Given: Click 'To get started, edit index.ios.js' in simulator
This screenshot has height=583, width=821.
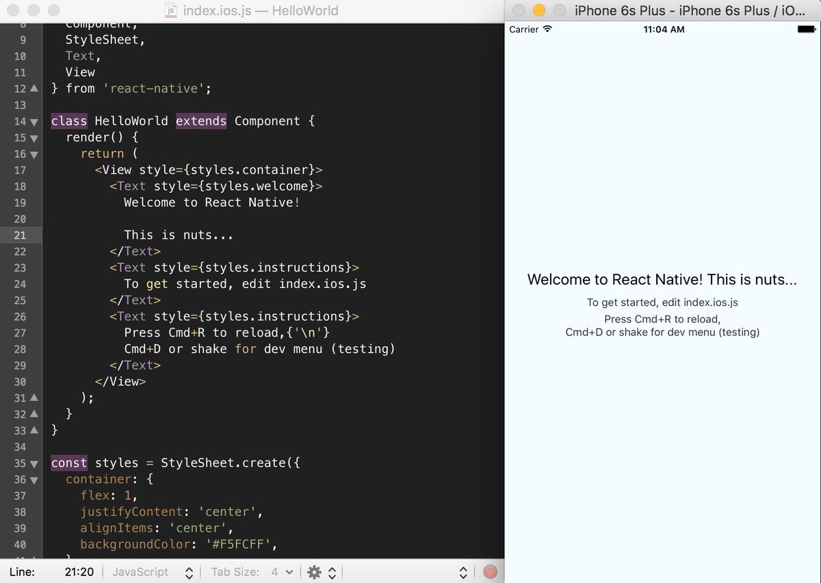Looking at the screenshot, I should tap(662, 302).
